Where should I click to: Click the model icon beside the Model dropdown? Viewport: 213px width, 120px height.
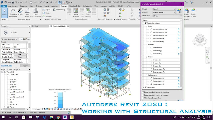coord(179,11)
